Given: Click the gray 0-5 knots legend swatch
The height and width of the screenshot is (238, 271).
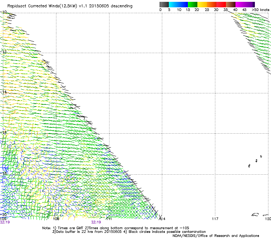Looking at the screenshot, I should tap(164, 4).
